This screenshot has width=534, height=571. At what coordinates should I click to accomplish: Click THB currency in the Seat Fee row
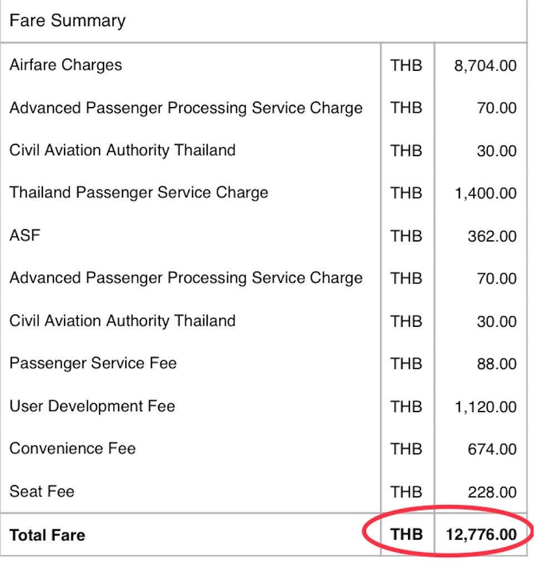tap(406, 492)
